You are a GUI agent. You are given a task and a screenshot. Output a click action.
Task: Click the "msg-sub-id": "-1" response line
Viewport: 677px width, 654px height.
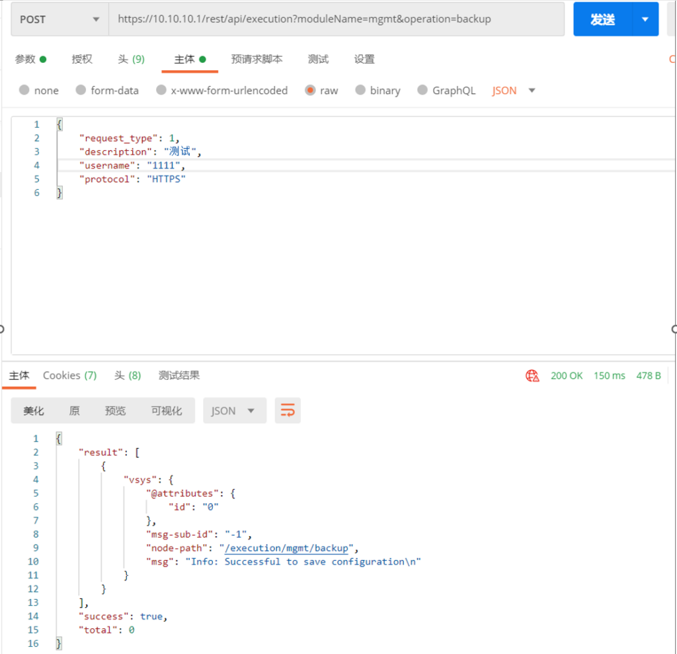(198, 534)
